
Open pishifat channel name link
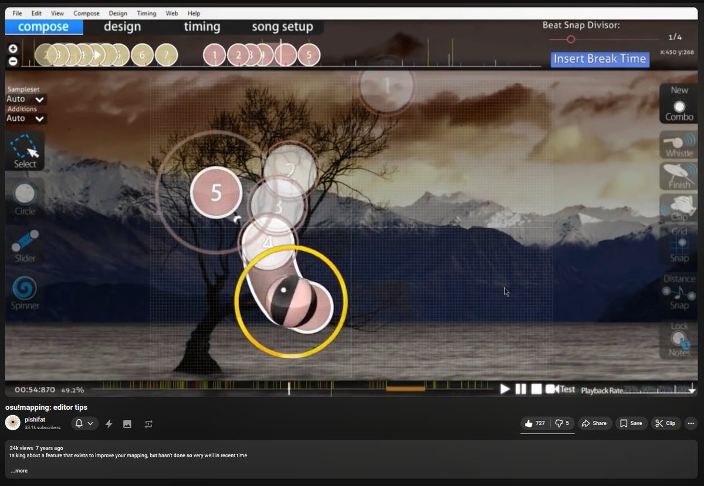(35, 420)
